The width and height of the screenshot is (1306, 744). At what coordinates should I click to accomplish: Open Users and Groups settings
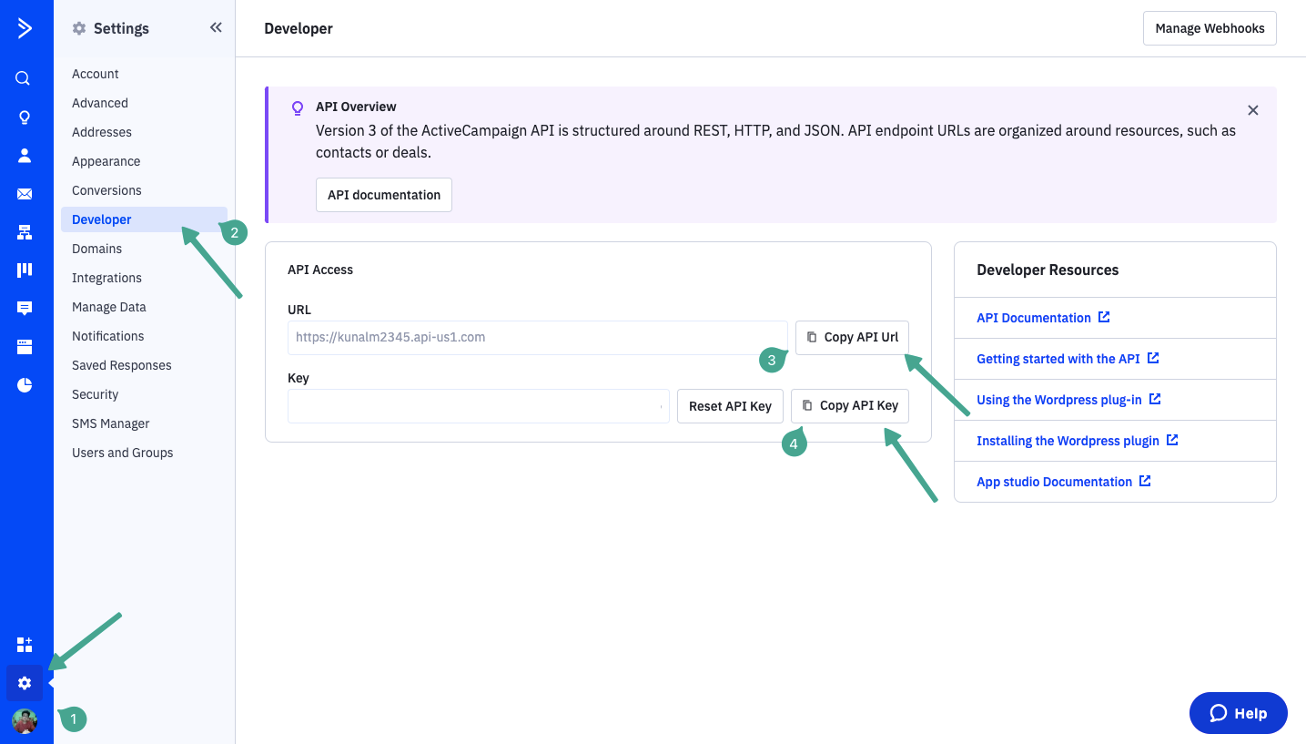(x=123, y=453)
